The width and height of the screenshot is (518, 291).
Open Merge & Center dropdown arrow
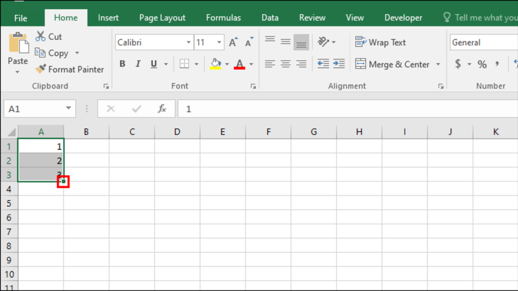(x=438, y=64)
